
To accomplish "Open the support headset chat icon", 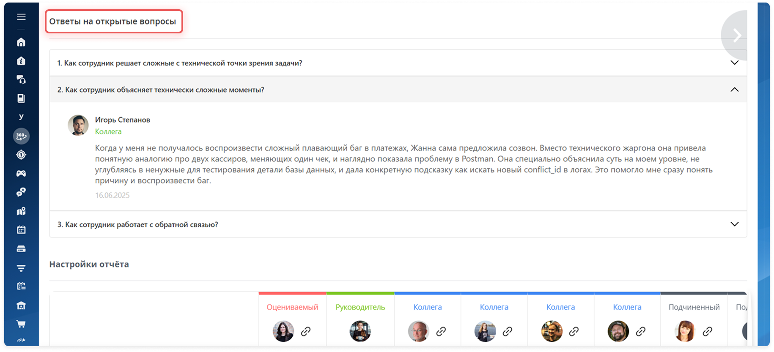I will coord(21,79).
